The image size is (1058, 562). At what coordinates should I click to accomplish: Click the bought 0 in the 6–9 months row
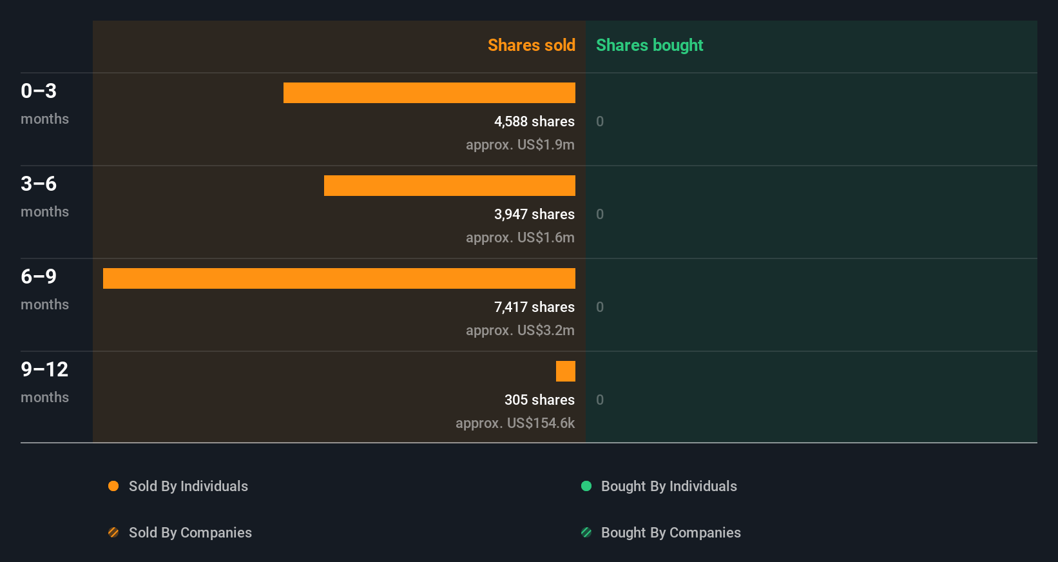pos(600,307)
